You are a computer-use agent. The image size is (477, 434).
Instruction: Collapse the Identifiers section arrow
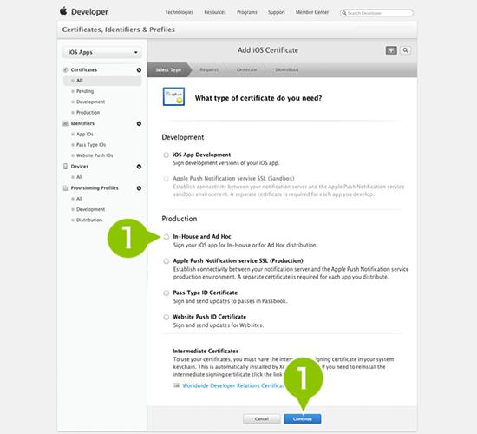pos(139,123)
